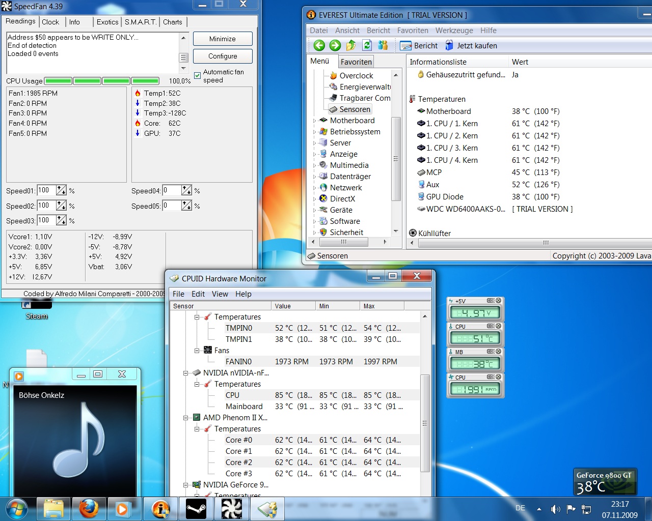Toggle the Automatic fan speed checkbox

[198, 76]
